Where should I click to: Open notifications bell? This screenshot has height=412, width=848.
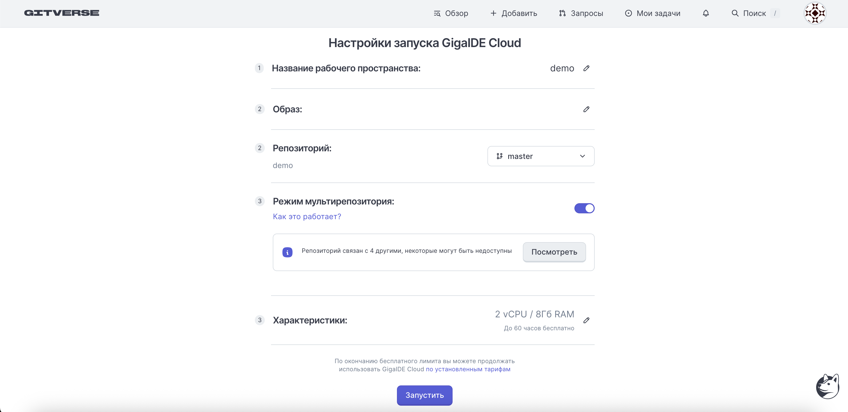706,13
